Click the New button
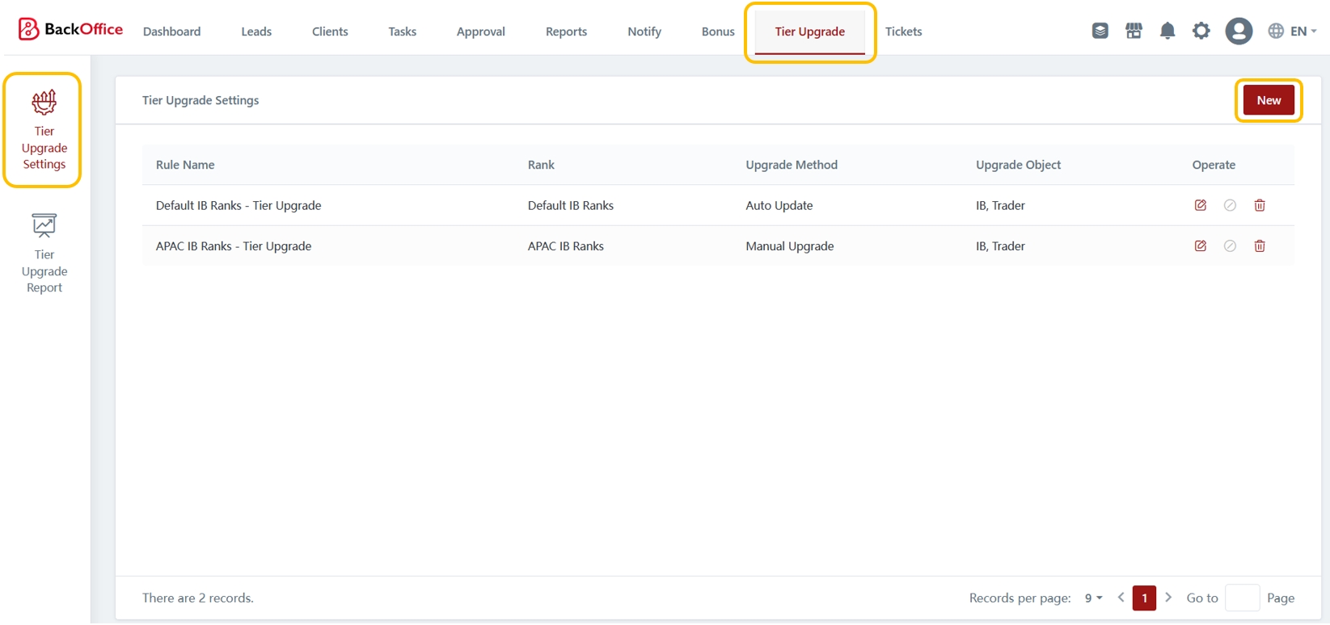Screen dimensions: 1330x625 pos(1268,100)
